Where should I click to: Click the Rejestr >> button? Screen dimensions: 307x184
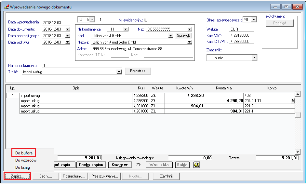point(138,71)
